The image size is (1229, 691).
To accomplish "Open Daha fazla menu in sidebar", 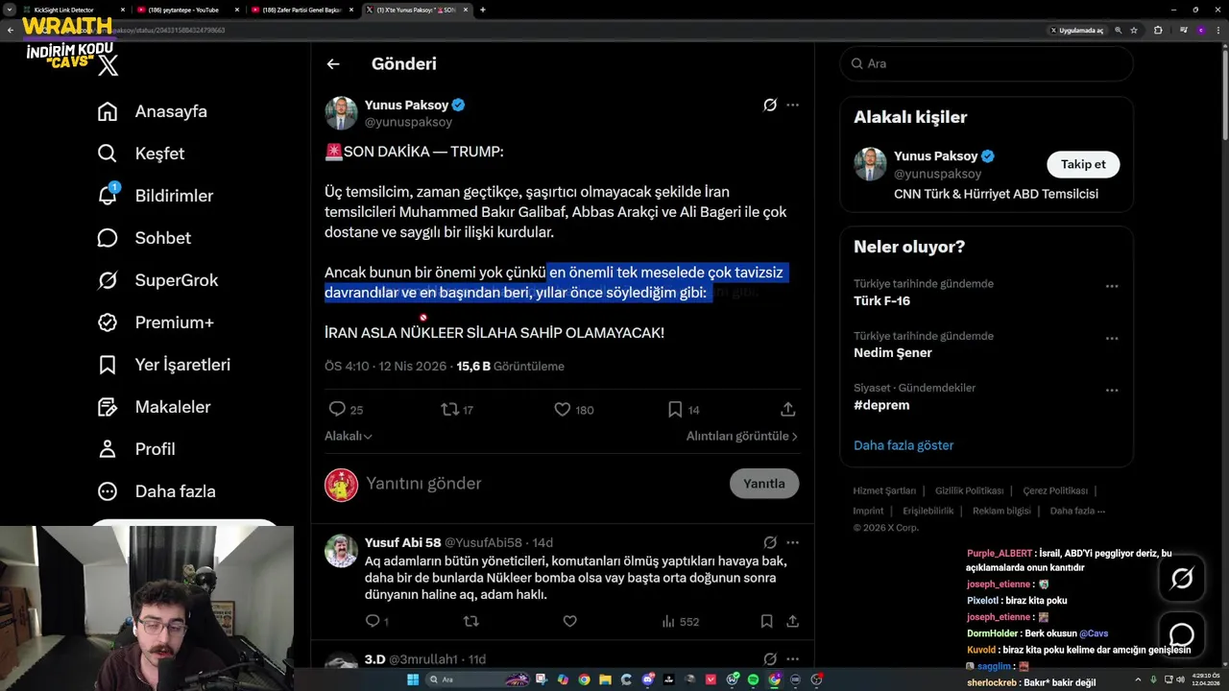I will (156, 491).
